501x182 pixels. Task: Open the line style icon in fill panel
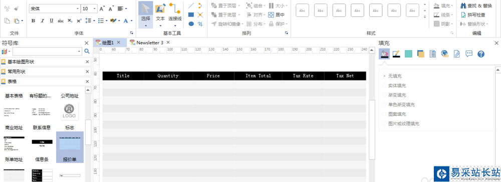coord(396,54)
